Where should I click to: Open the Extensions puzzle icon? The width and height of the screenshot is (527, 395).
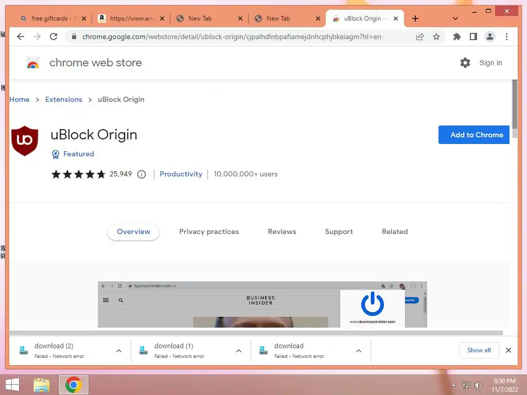457,37
